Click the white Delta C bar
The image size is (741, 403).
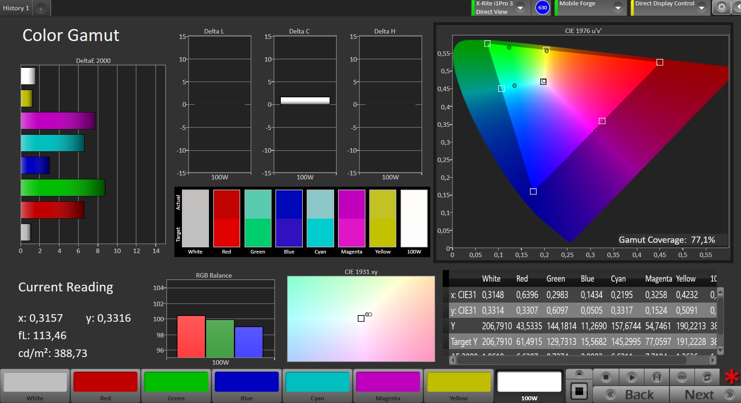click(305, 100)
